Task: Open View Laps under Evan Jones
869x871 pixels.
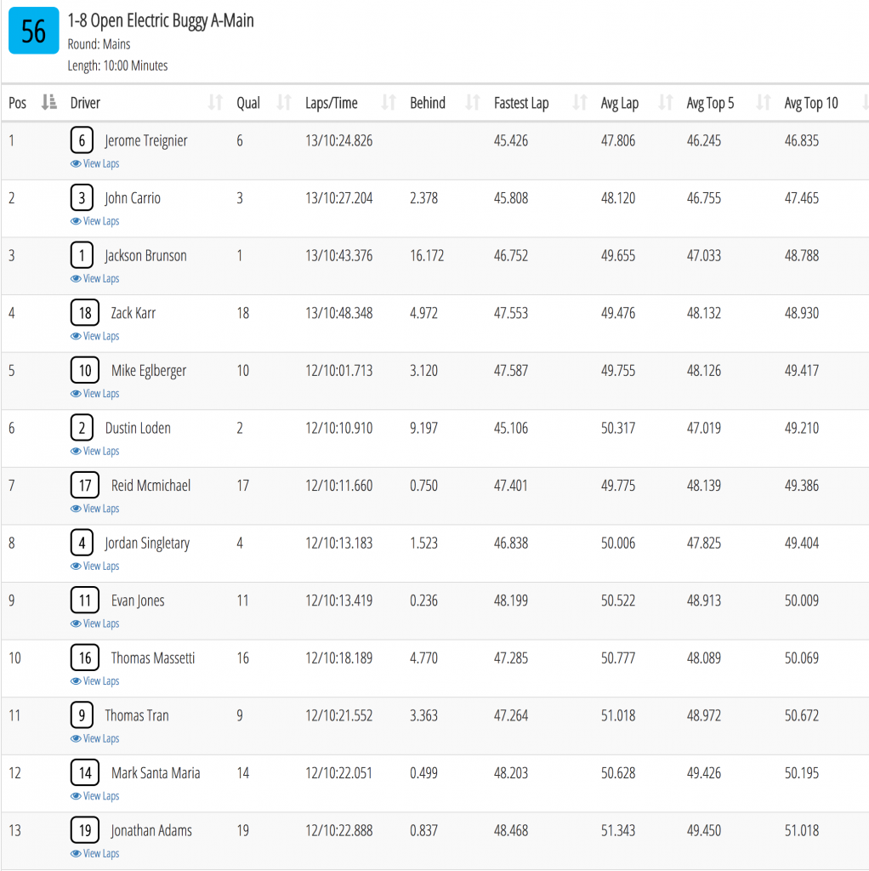Action: click(x=95, y=623)
